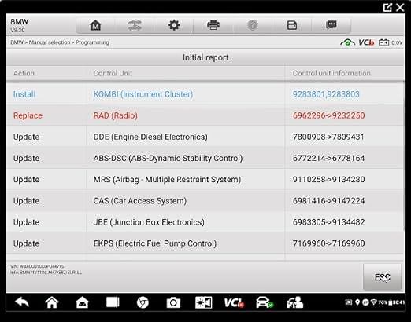Click the printer icon

[x=213, y=25]
